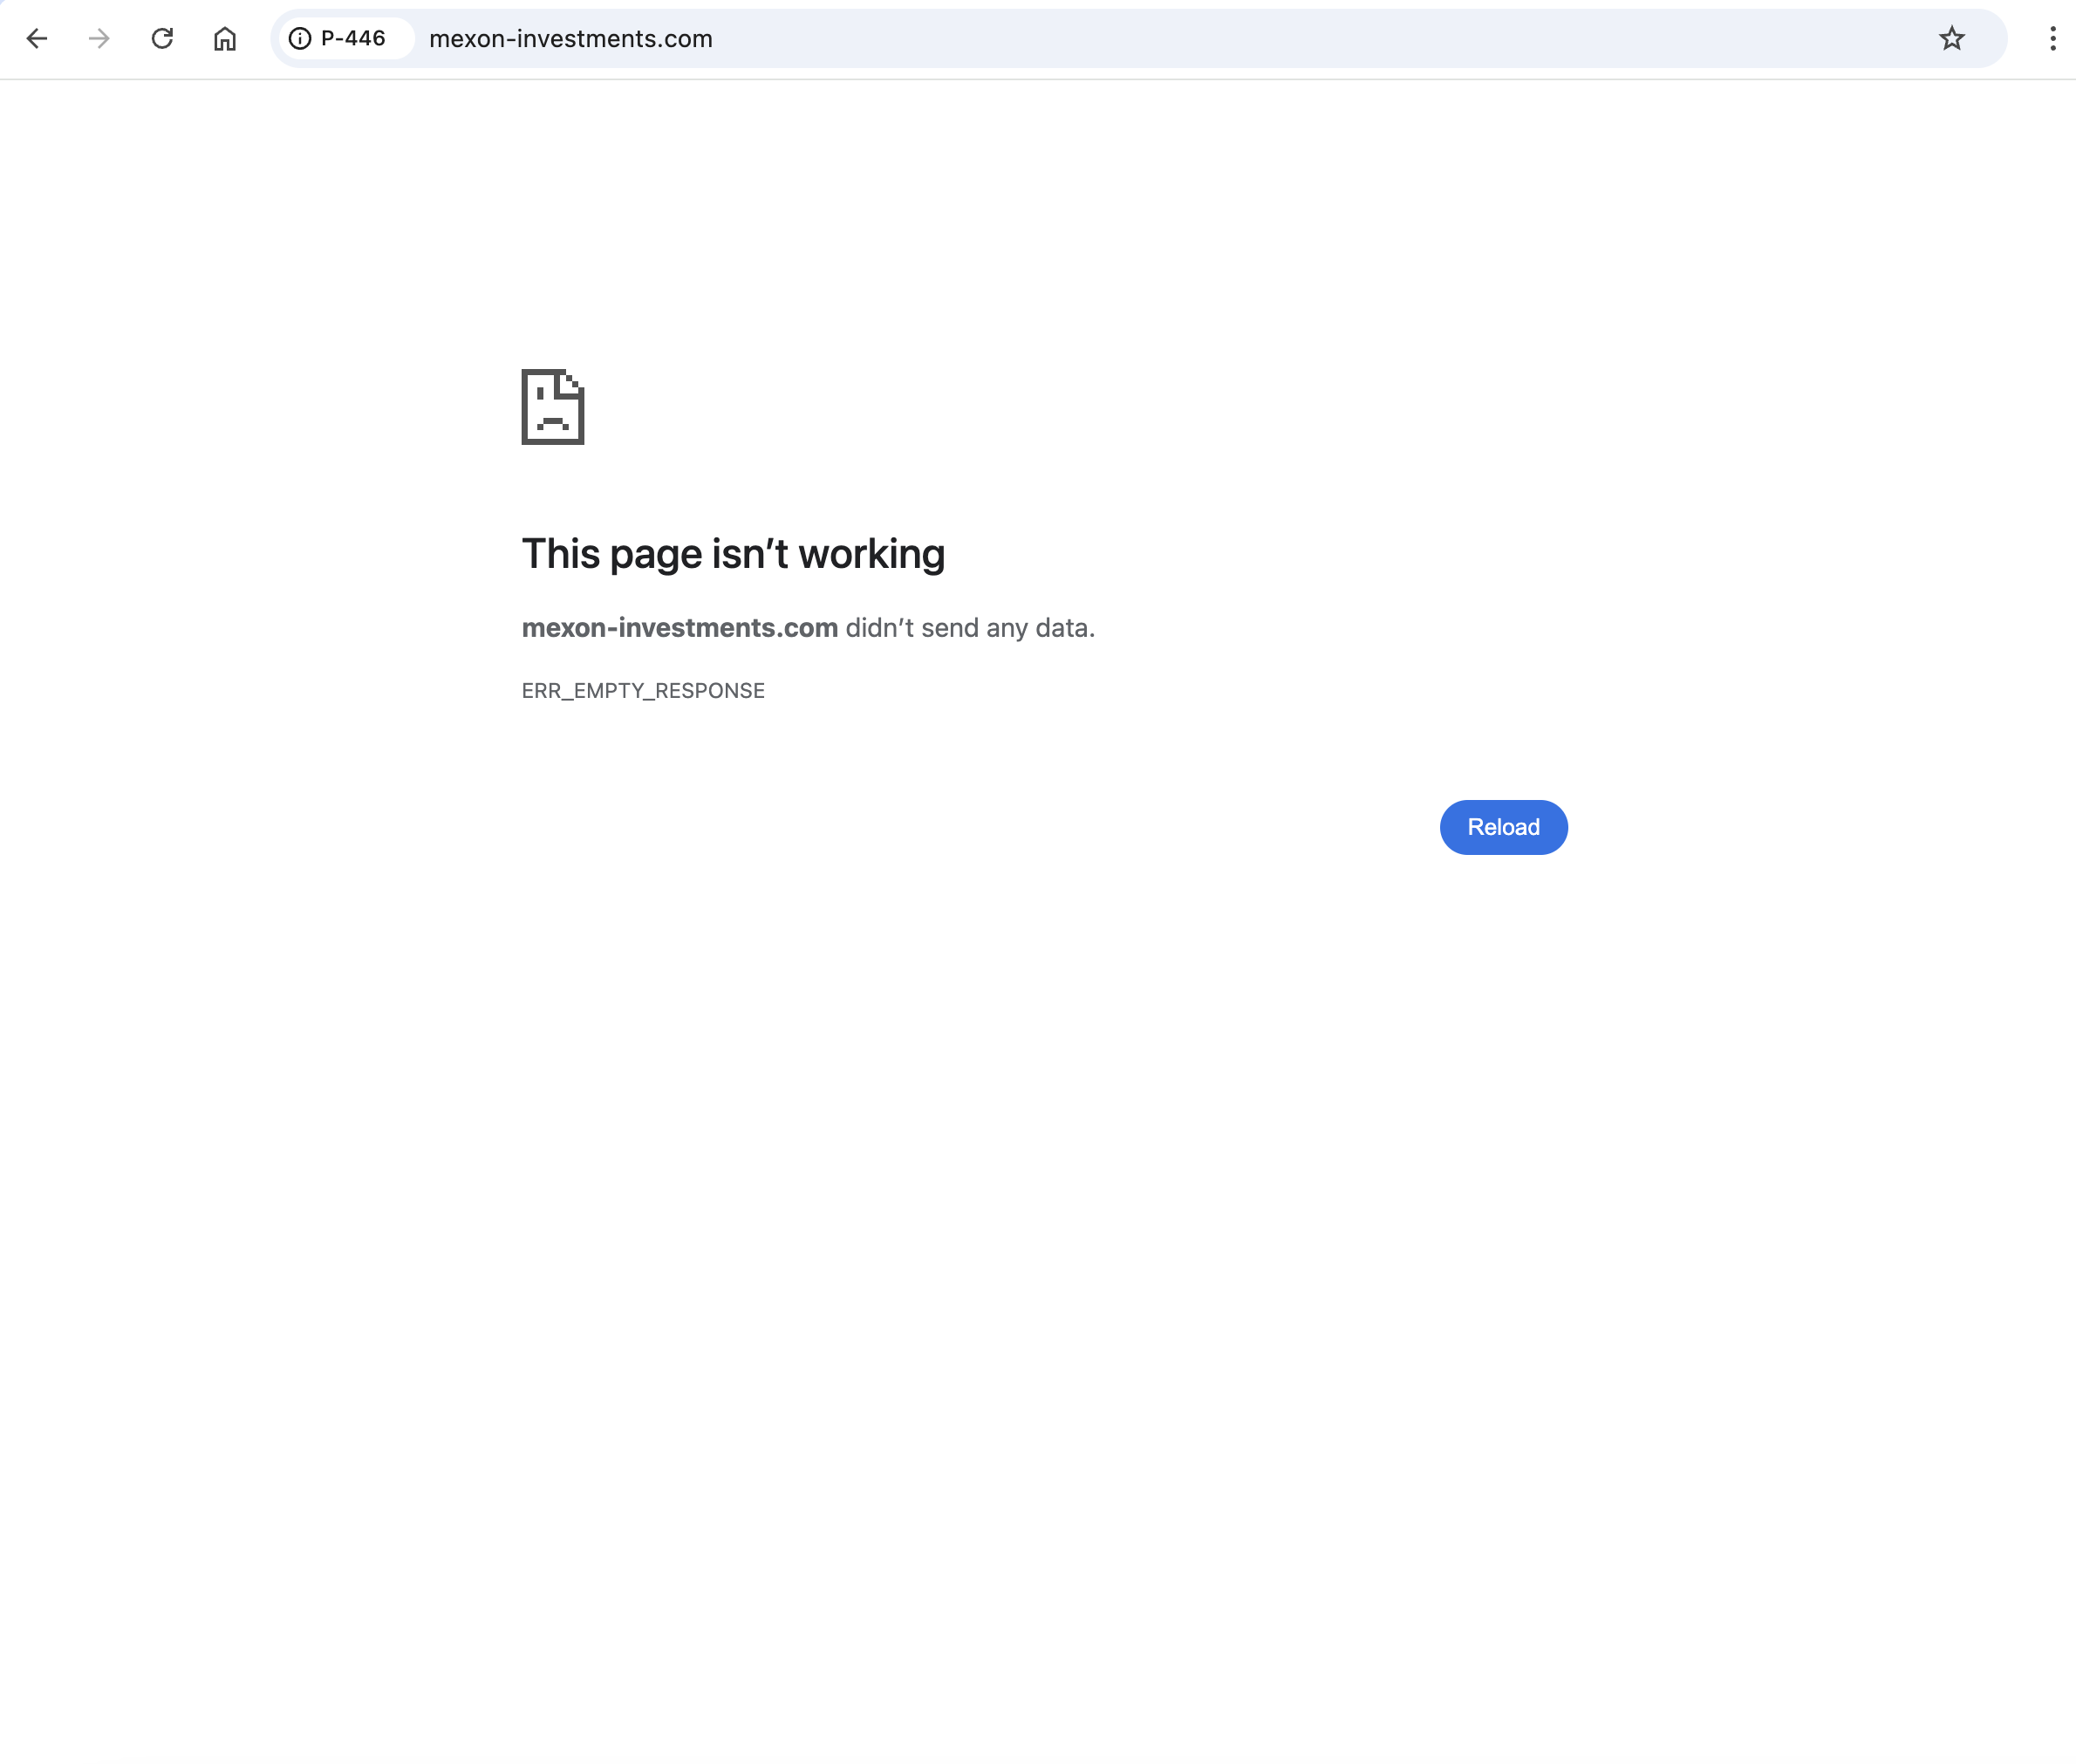The width and height of the screenshot is (2076, 1764).
Task: Bookmark this page with the star
Action: [x=1951, y=39]
